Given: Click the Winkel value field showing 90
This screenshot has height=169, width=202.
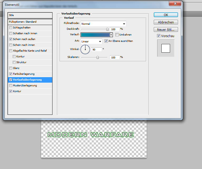Looking at the screenshot, I should pos(97,50).
